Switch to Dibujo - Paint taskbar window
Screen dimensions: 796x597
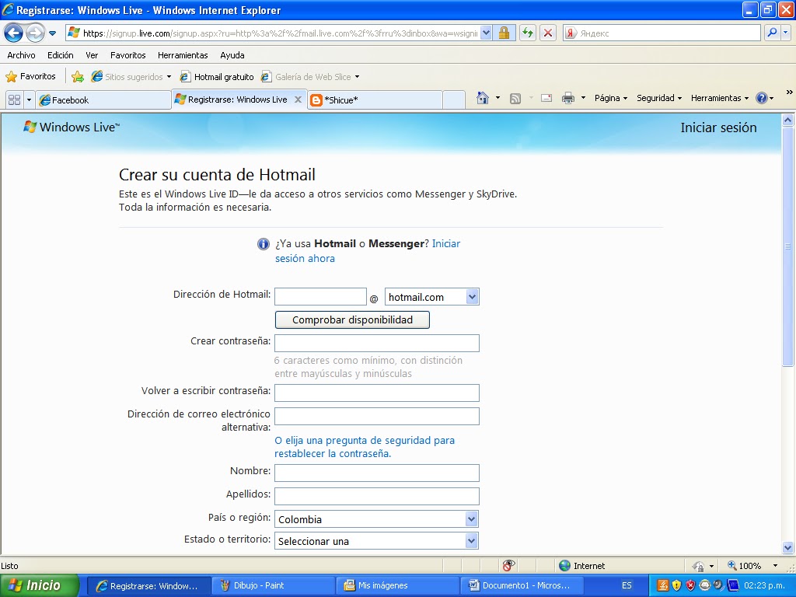(x=272, y=585)
